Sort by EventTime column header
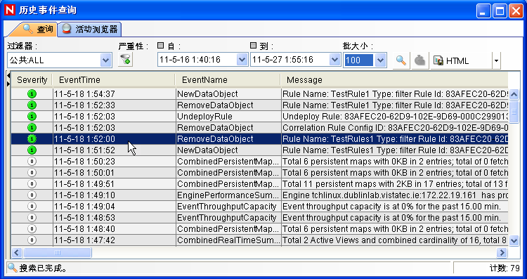 click(114, 80)
